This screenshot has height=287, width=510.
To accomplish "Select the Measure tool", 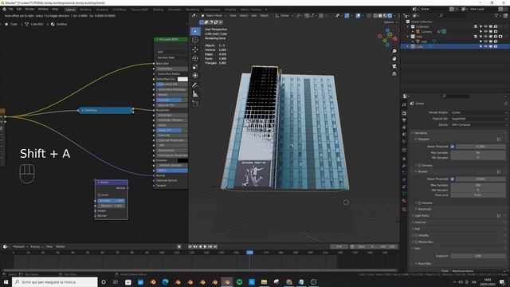I will pyautogui.click(x=195, y=94).
